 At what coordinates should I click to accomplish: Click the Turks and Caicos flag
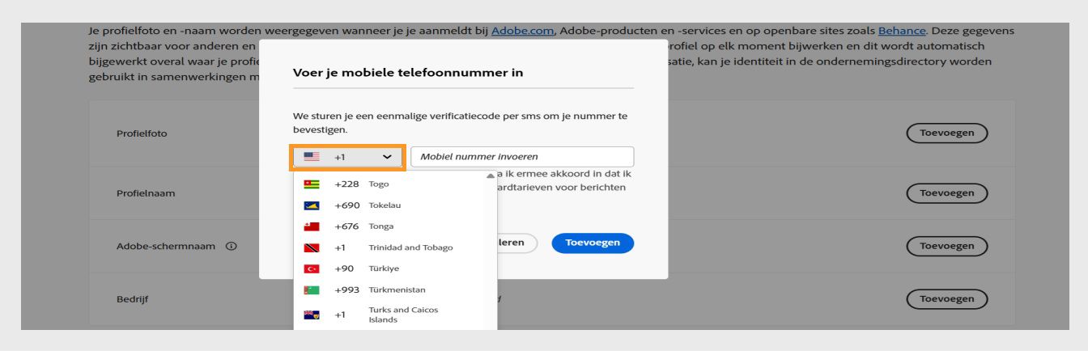(312, 315)
